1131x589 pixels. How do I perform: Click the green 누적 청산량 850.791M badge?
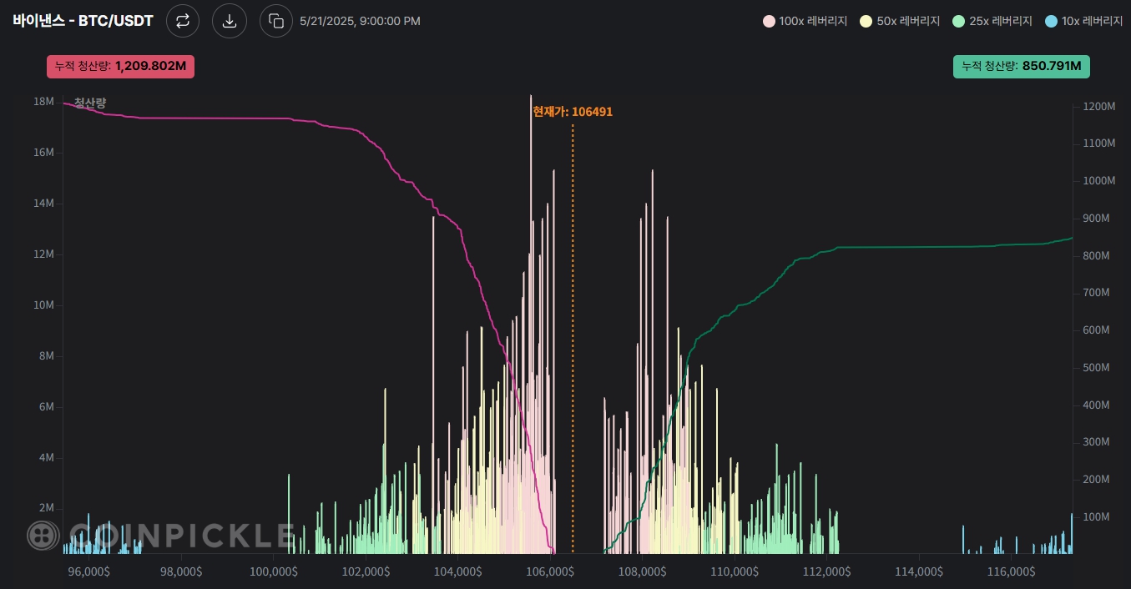pos(1022,66)
